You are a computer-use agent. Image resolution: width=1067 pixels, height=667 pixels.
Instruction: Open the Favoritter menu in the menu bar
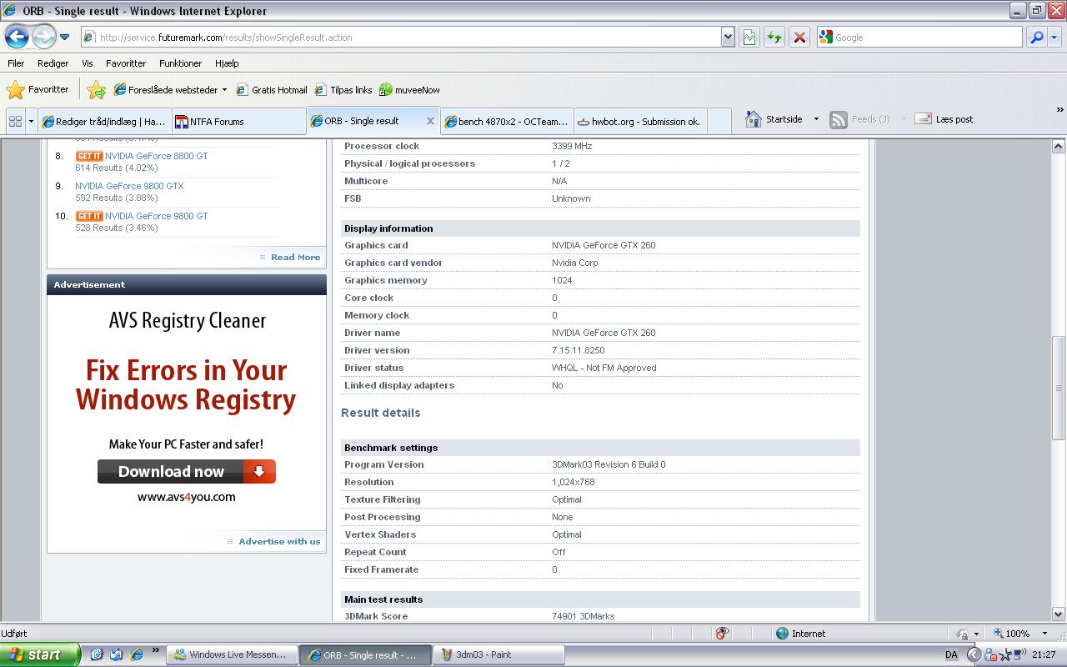click(126, 63)
